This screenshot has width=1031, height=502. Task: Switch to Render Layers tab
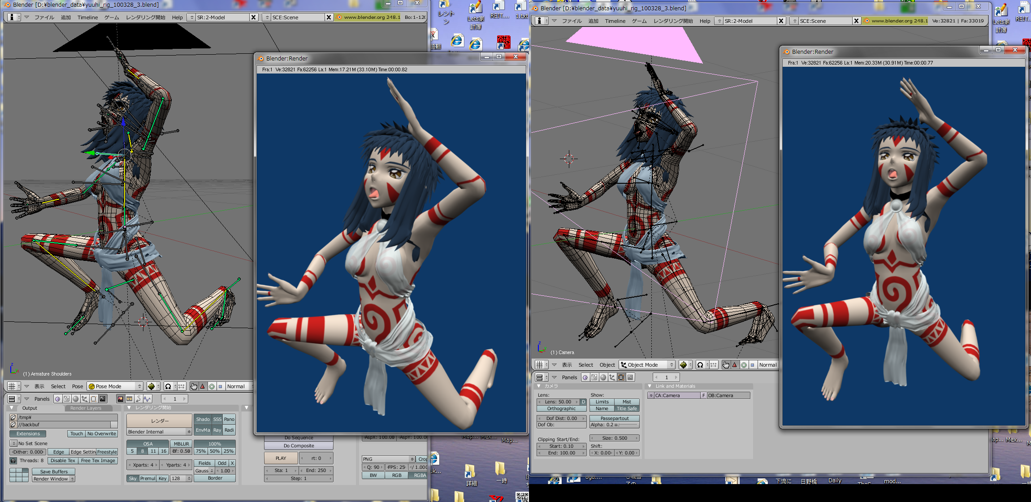click(x=86, y=408)
